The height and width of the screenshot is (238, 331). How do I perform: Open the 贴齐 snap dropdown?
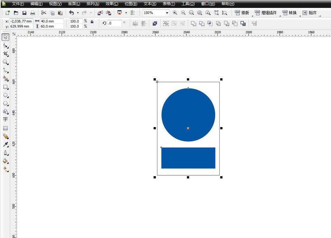click(309, 13)
